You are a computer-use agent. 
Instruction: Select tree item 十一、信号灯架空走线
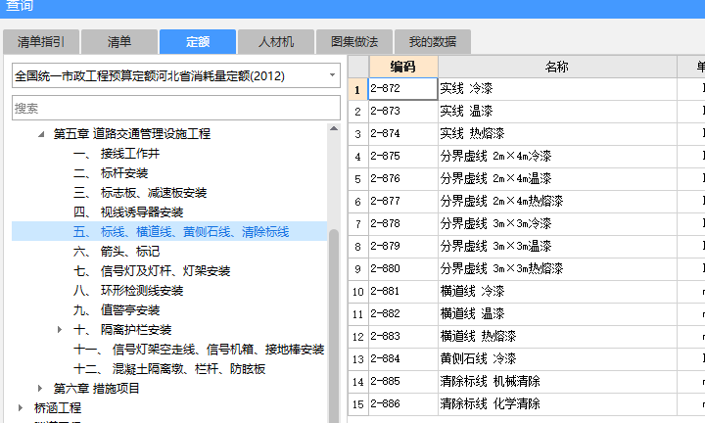click(198, 350)
